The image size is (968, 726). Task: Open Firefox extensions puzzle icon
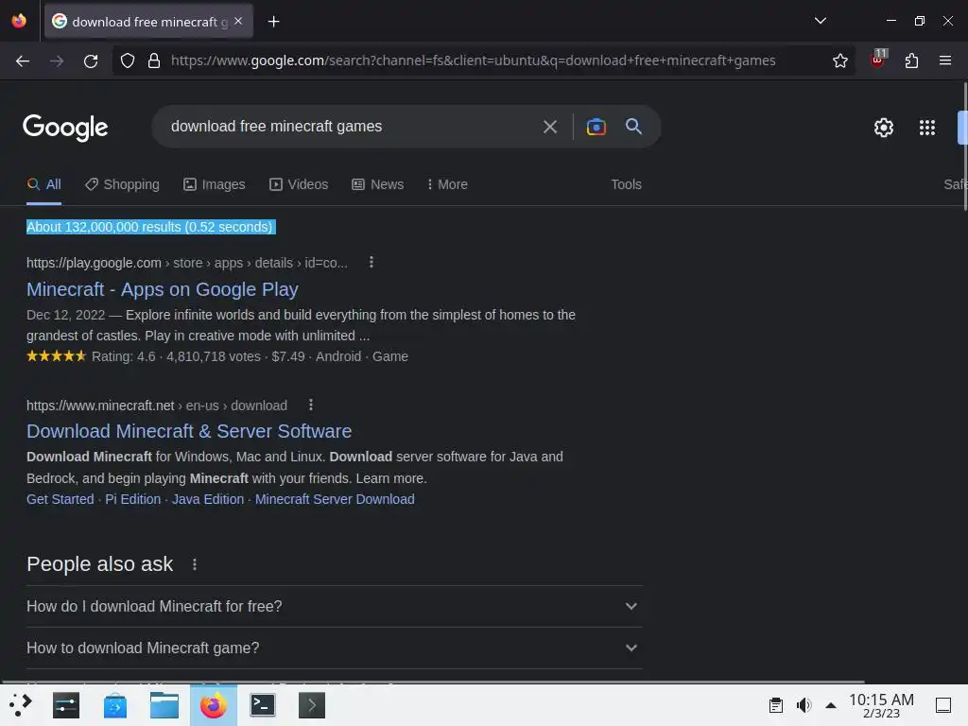[x=911, y=60]
